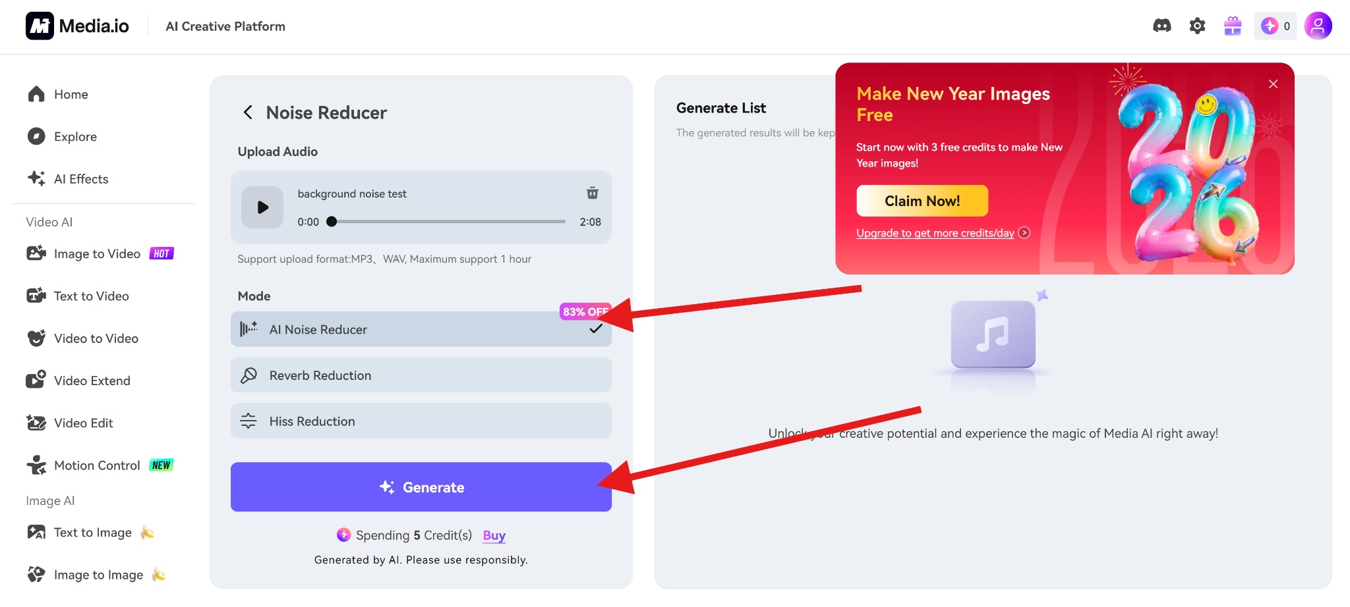Screen dimensions: 1350x607
Task: Open the profile avatar menu
Action: [x=1317, y=26]
